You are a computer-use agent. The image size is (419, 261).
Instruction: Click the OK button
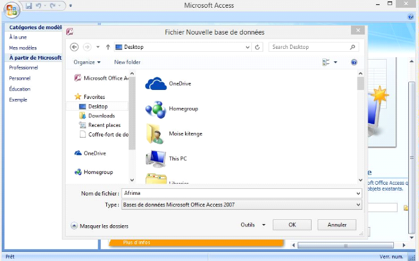[x=292, y=225]
